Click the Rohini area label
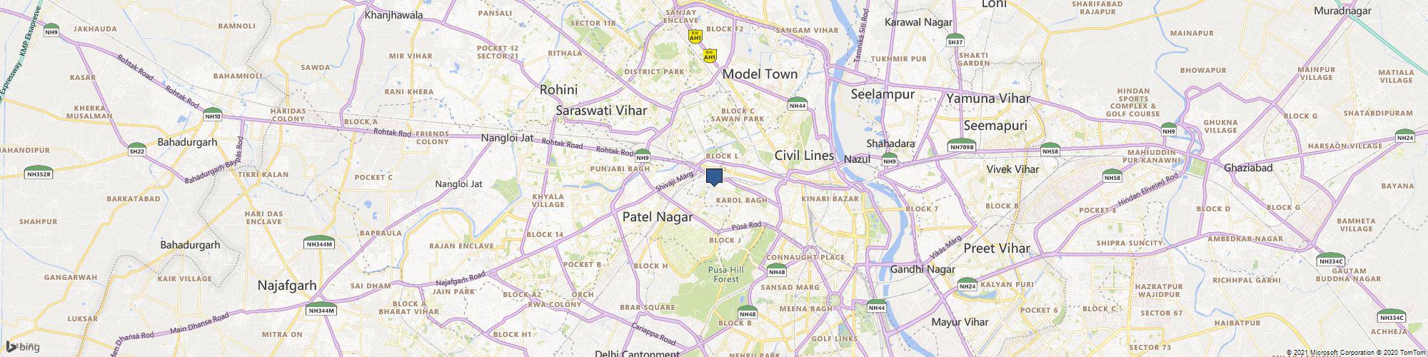1428x357 pixels. [x=558, y=90]
